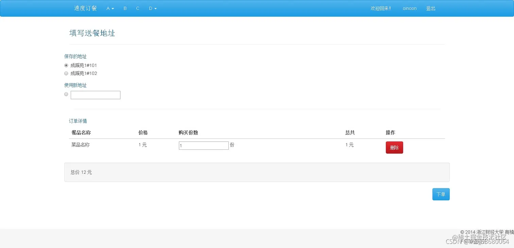Click the 总价 12 元 total text

81,172
